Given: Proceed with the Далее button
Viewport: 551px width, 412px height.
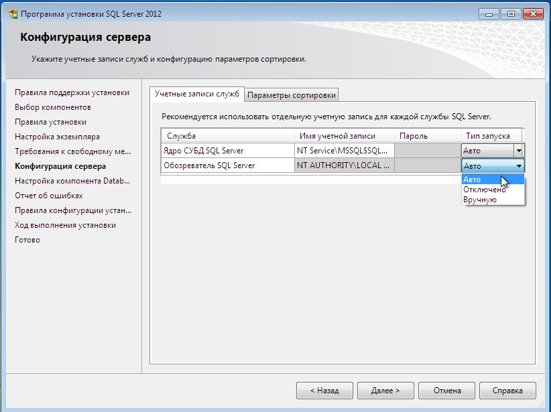Looking at the screenshot, I should pyautogui.click(x=385, y=391).
